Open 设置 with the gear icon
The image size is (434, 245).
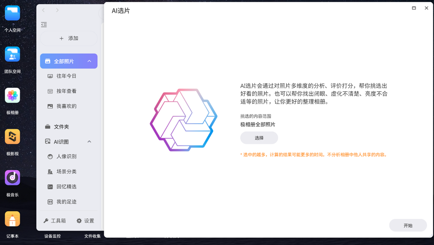pyautogui.click(x=86, y=221)
